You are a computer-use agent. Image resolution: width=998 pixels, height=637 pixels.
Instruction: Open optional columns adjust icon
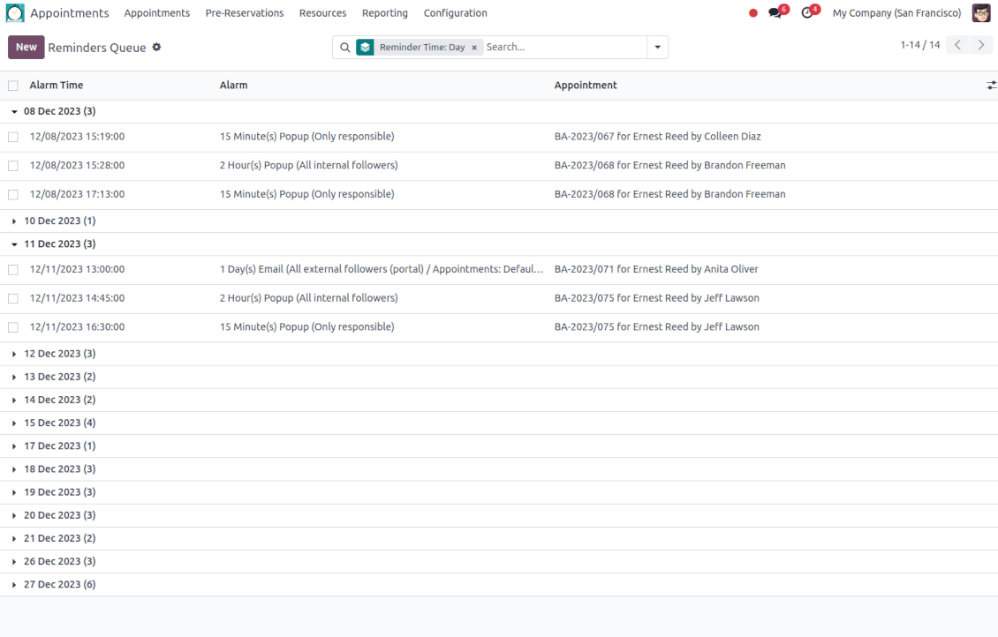pyautogui.click(x=991, y=86)
